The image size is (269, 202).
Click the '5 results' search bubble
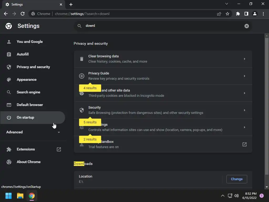(x=90, y=122)
